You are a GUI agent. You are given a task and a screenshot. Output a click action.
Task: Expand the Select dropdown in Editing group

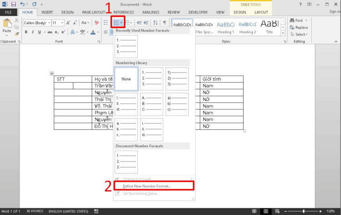[300, 34]
